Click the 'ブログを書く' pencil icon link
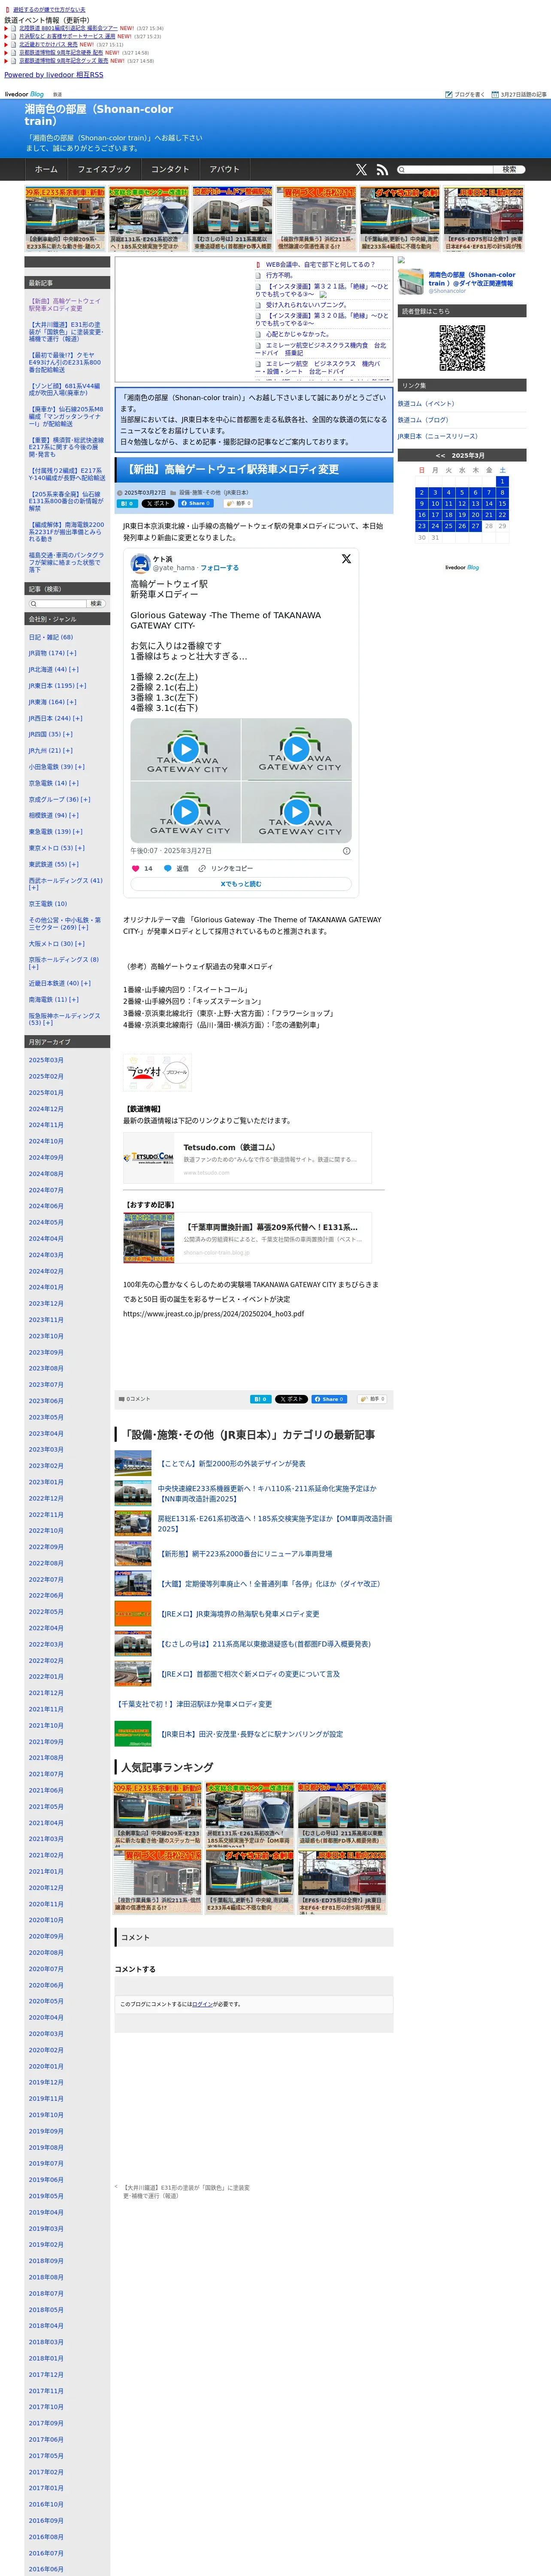This screenshot has height=2576, width=551. tap(465, 94)
